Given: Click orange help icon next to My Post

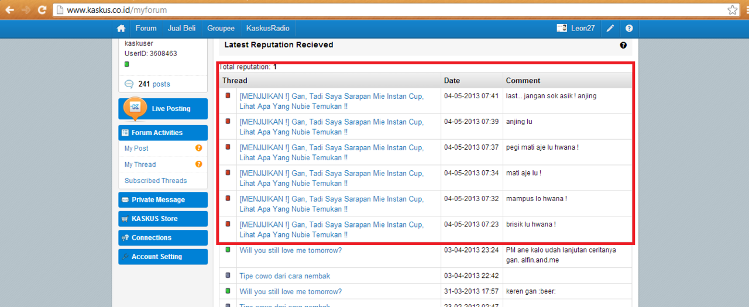Looking at the screenshot, I should (x=198, y=149).
